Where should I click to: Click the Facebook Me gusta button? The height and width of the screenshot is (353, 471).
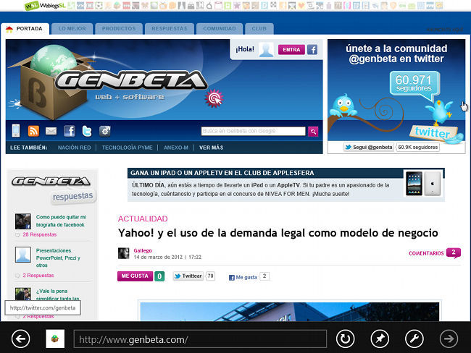[243, 278]
